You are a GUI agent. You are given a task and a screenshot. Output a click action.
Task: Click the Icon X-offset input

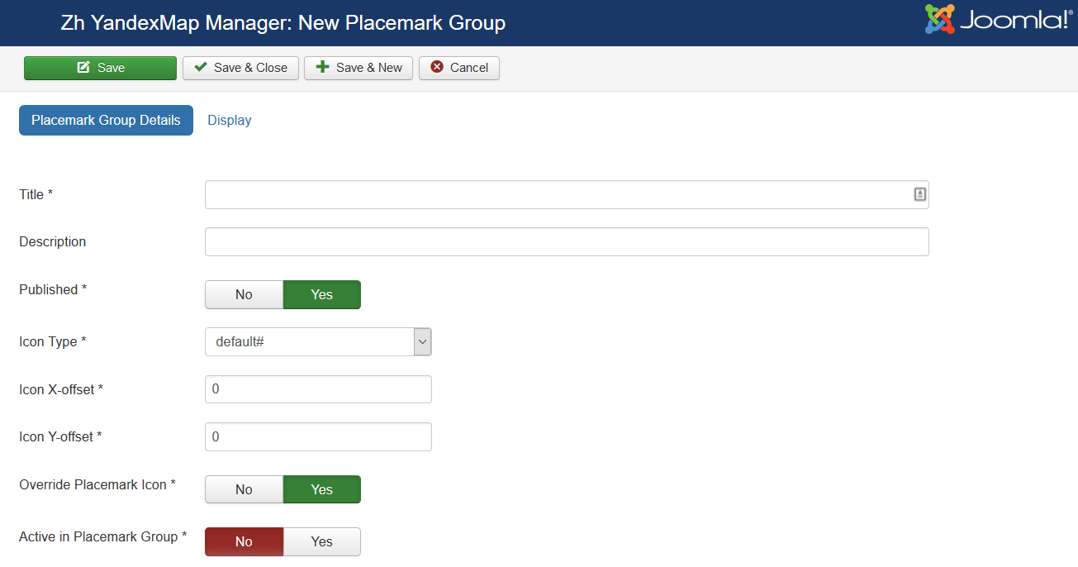(x=318, y=389)
